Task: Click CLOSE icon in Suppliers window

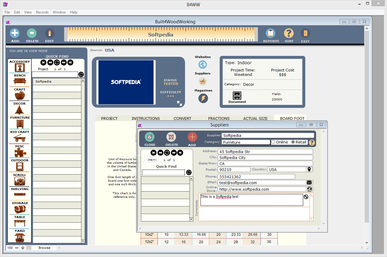Action: pyautogui.click(x=150, y=137)
